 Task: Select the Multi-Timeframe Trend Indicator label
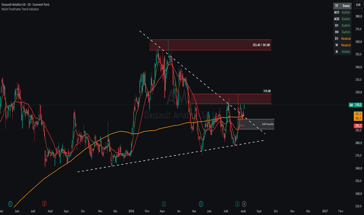click(x=20, y=9)
